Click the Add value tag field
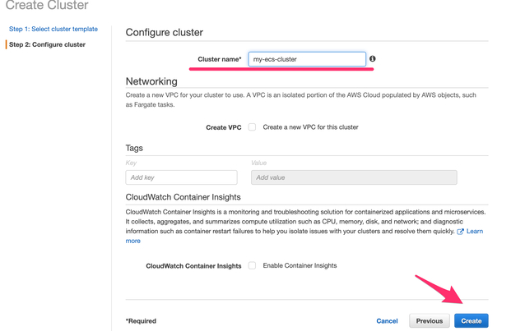Image resolution: width=511 pixels, height=331 pixels. 353,177
